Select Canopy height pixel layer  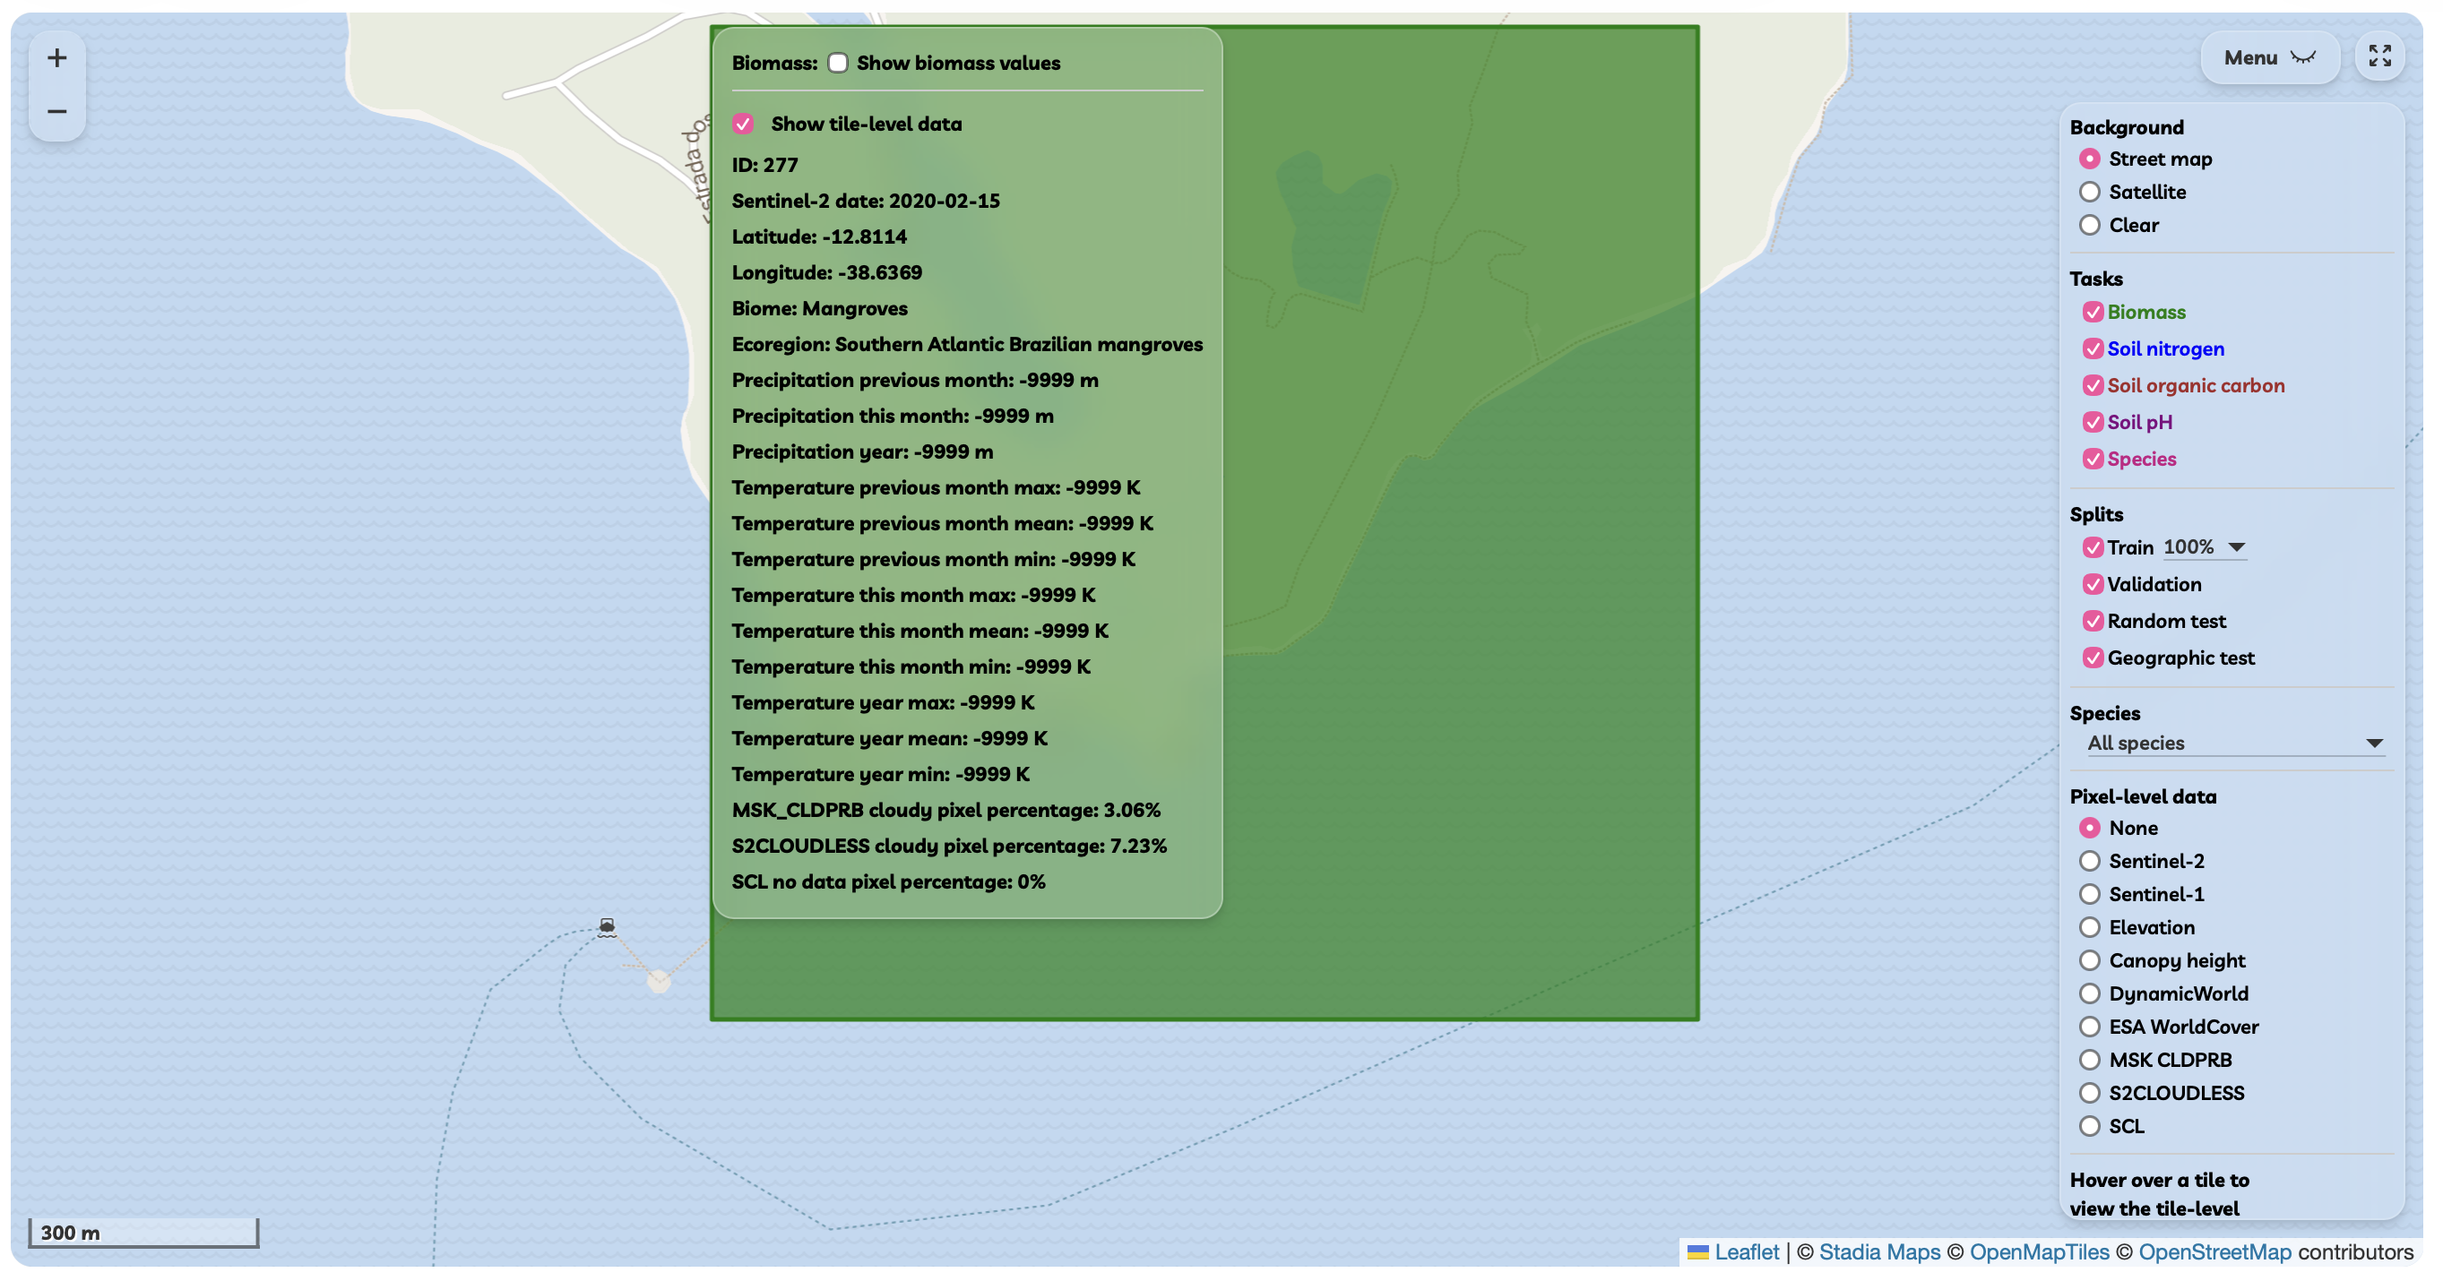point(2089,960)
